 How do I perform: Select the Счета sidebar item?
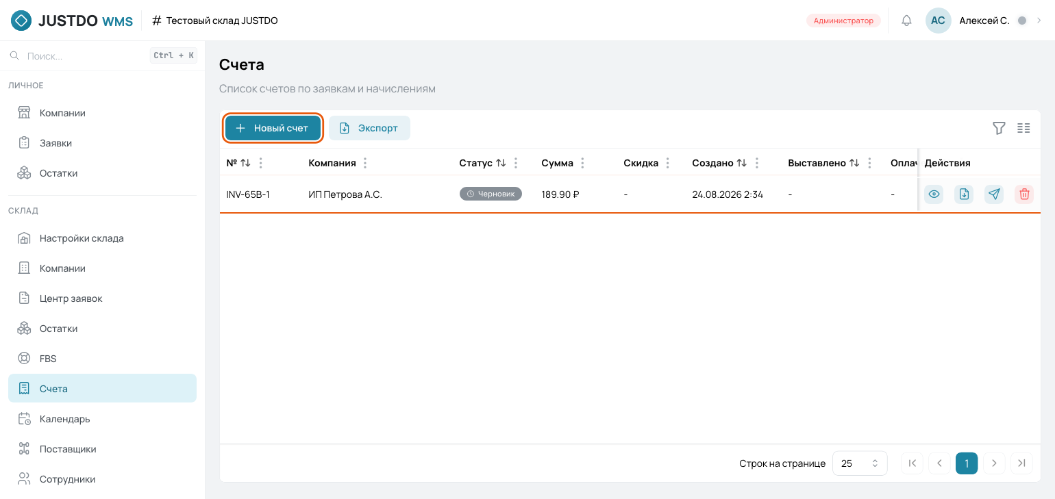click(102, 388)
